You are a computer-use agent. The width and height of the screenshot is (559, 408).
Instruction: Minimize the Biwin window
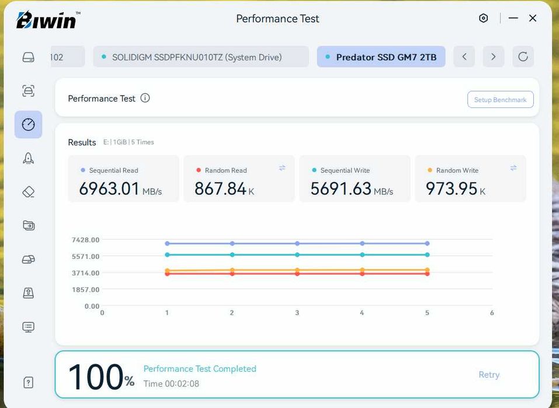tap(513, 18)
